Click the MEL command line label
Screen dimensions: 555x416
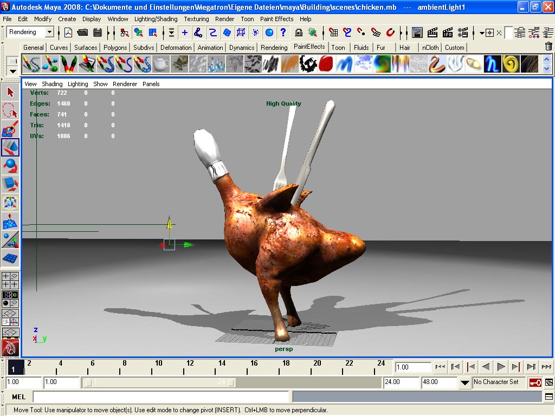(18, 397)
